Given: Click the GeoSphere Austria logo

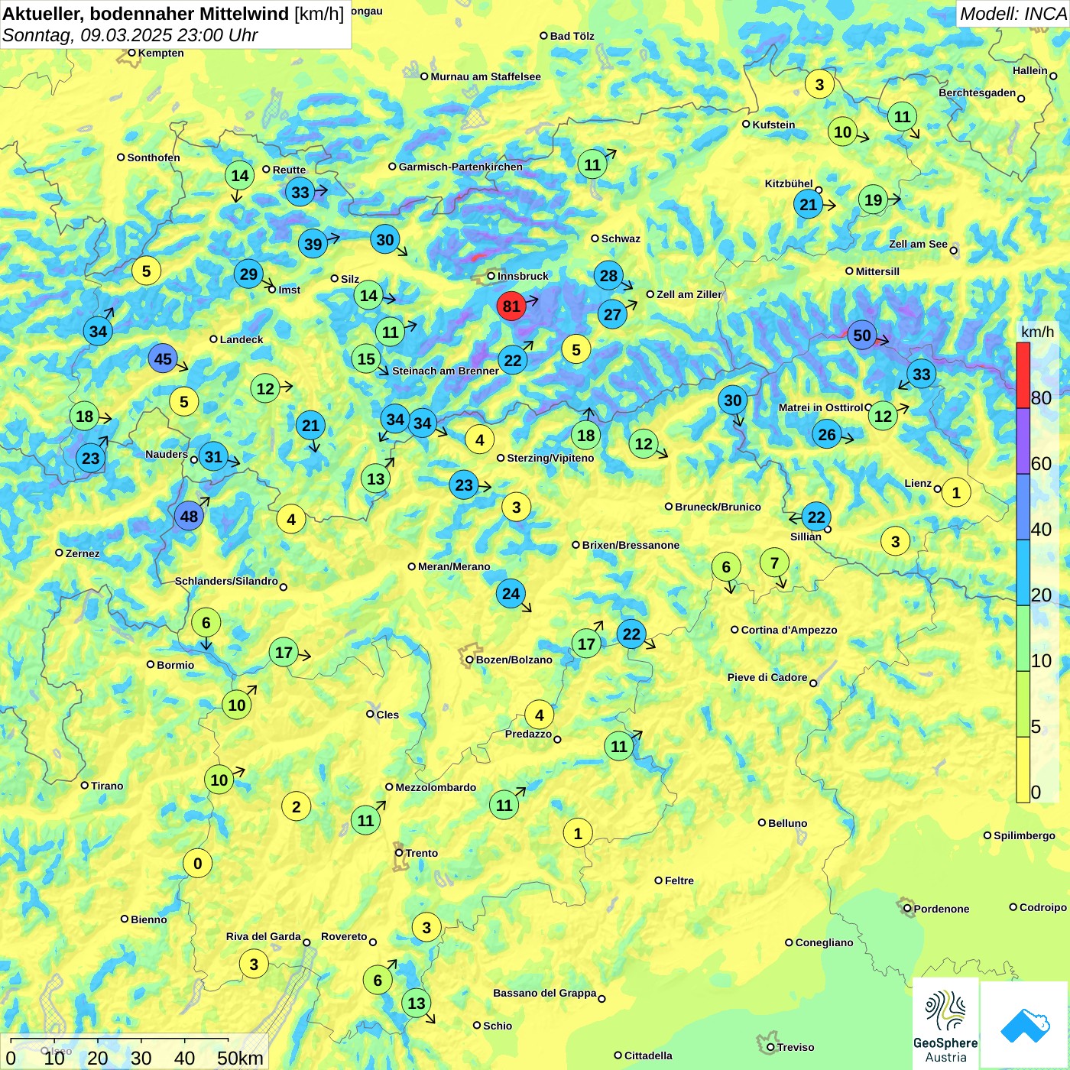Looking at the screenshot, I should [x=945, y=1025].
